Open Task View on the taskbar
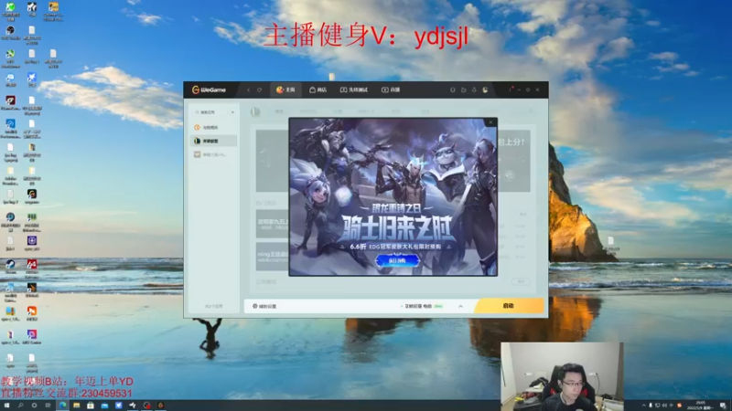Image resolution: width=732 pixels, height=411 pixels. pyautogui.click(x=48, y=406)
